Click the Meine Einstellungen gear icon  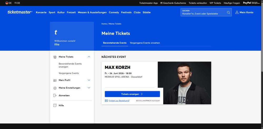click(55, 88)
